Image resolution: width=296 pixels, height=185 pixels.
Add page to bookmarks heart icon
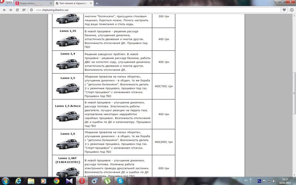284,10
